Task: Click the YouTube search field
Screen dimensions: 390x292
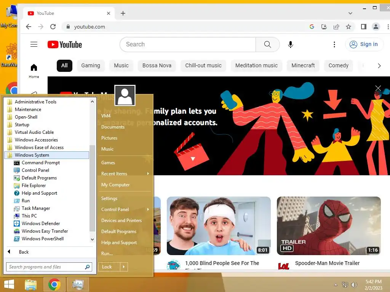Action: coord(187,44)
